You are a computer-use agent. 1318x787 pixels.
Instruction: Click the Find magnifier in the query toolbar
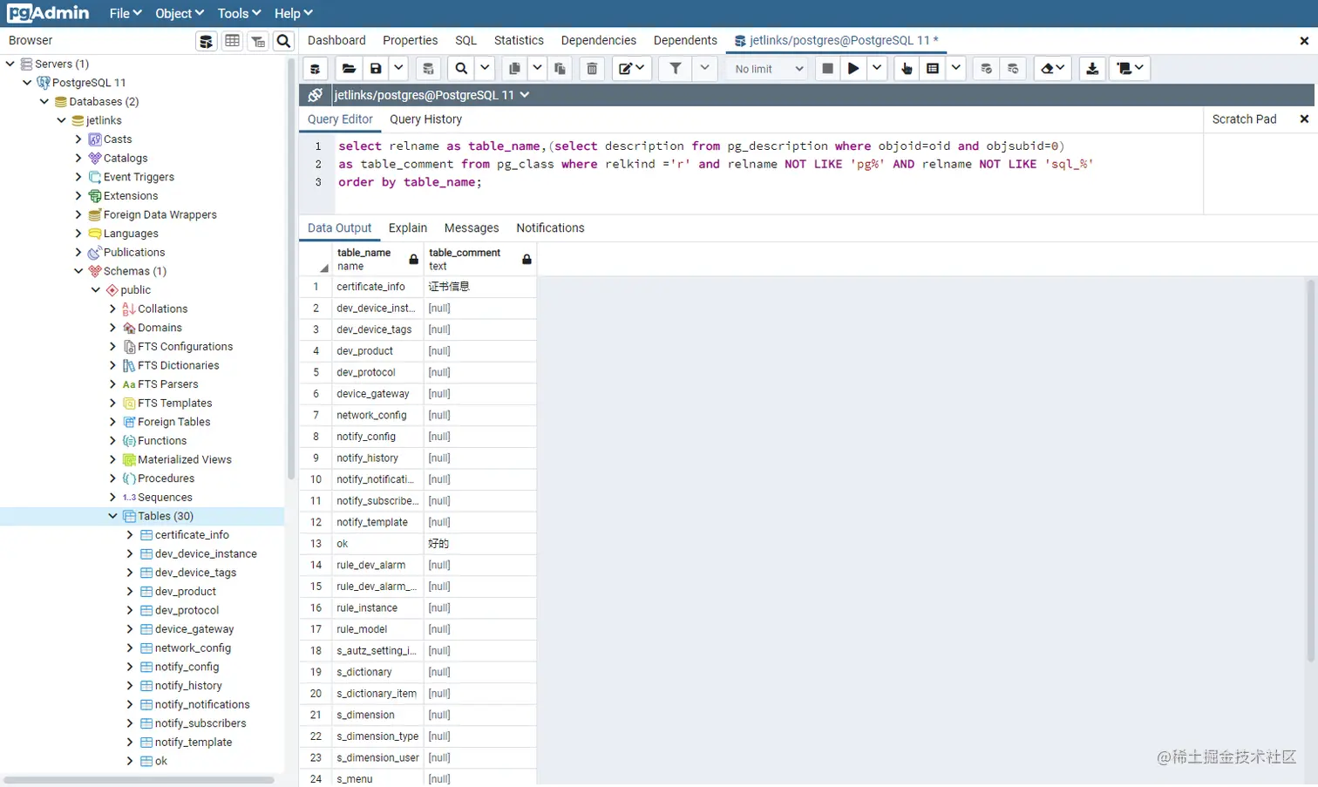[461, 69]
